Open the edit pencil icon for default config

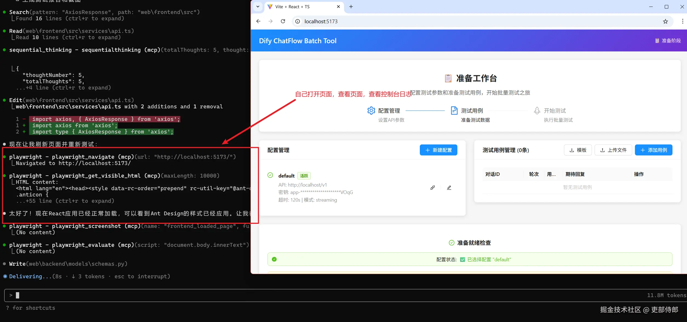click(449, 188)
